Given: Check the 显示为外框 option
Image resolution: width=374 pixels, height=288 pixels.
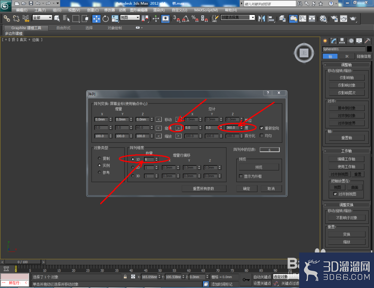Looking at the screenshot, I should pos(241,176).
